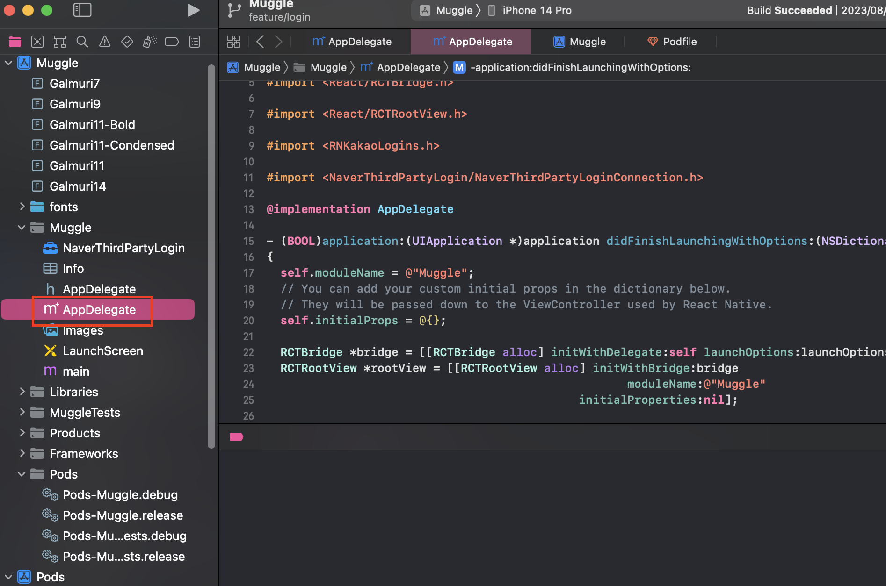Select the Muggle scheme in toolbar
886x586 pixels.
tap(447, 10)
